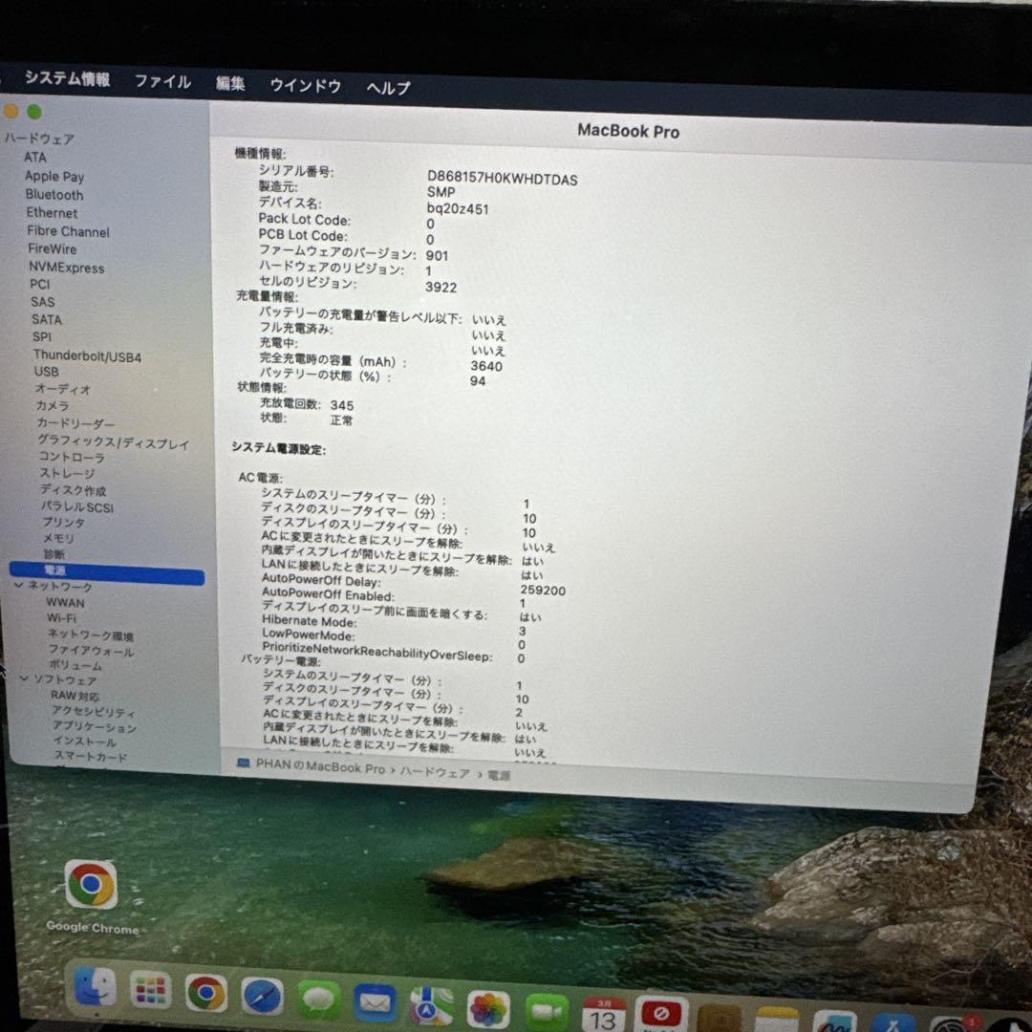1032x1032 pixels.
Task: Open Finder from the Dock
Action: coord(96,987)
